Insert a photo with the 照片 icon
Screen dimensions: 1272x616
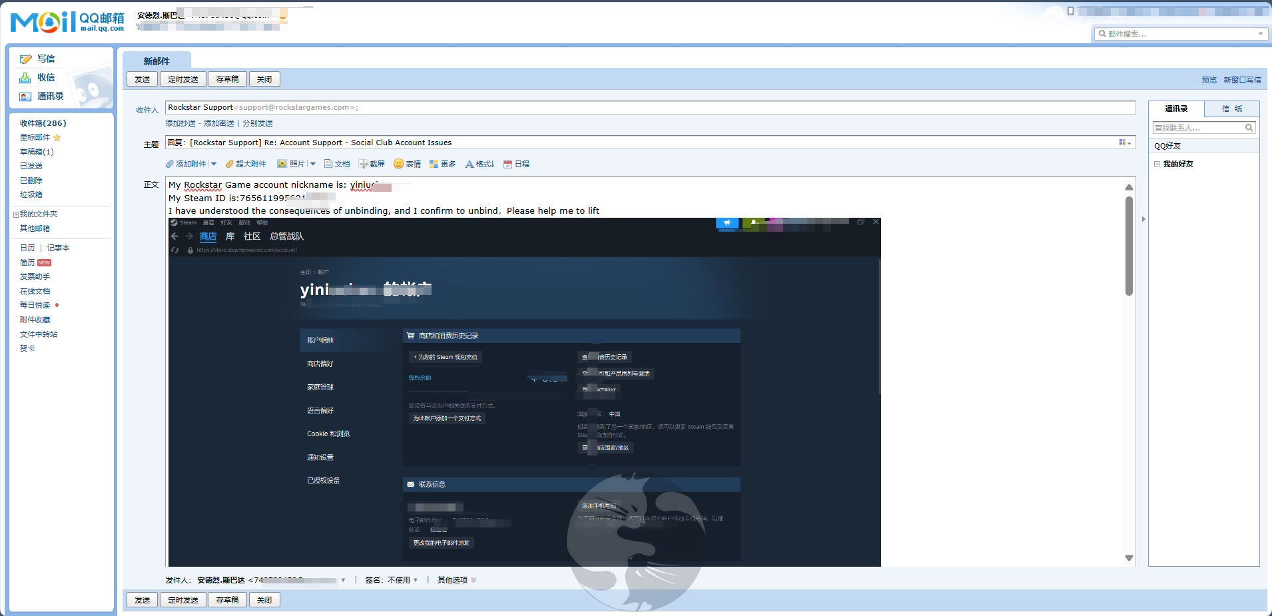coord(282,164)
